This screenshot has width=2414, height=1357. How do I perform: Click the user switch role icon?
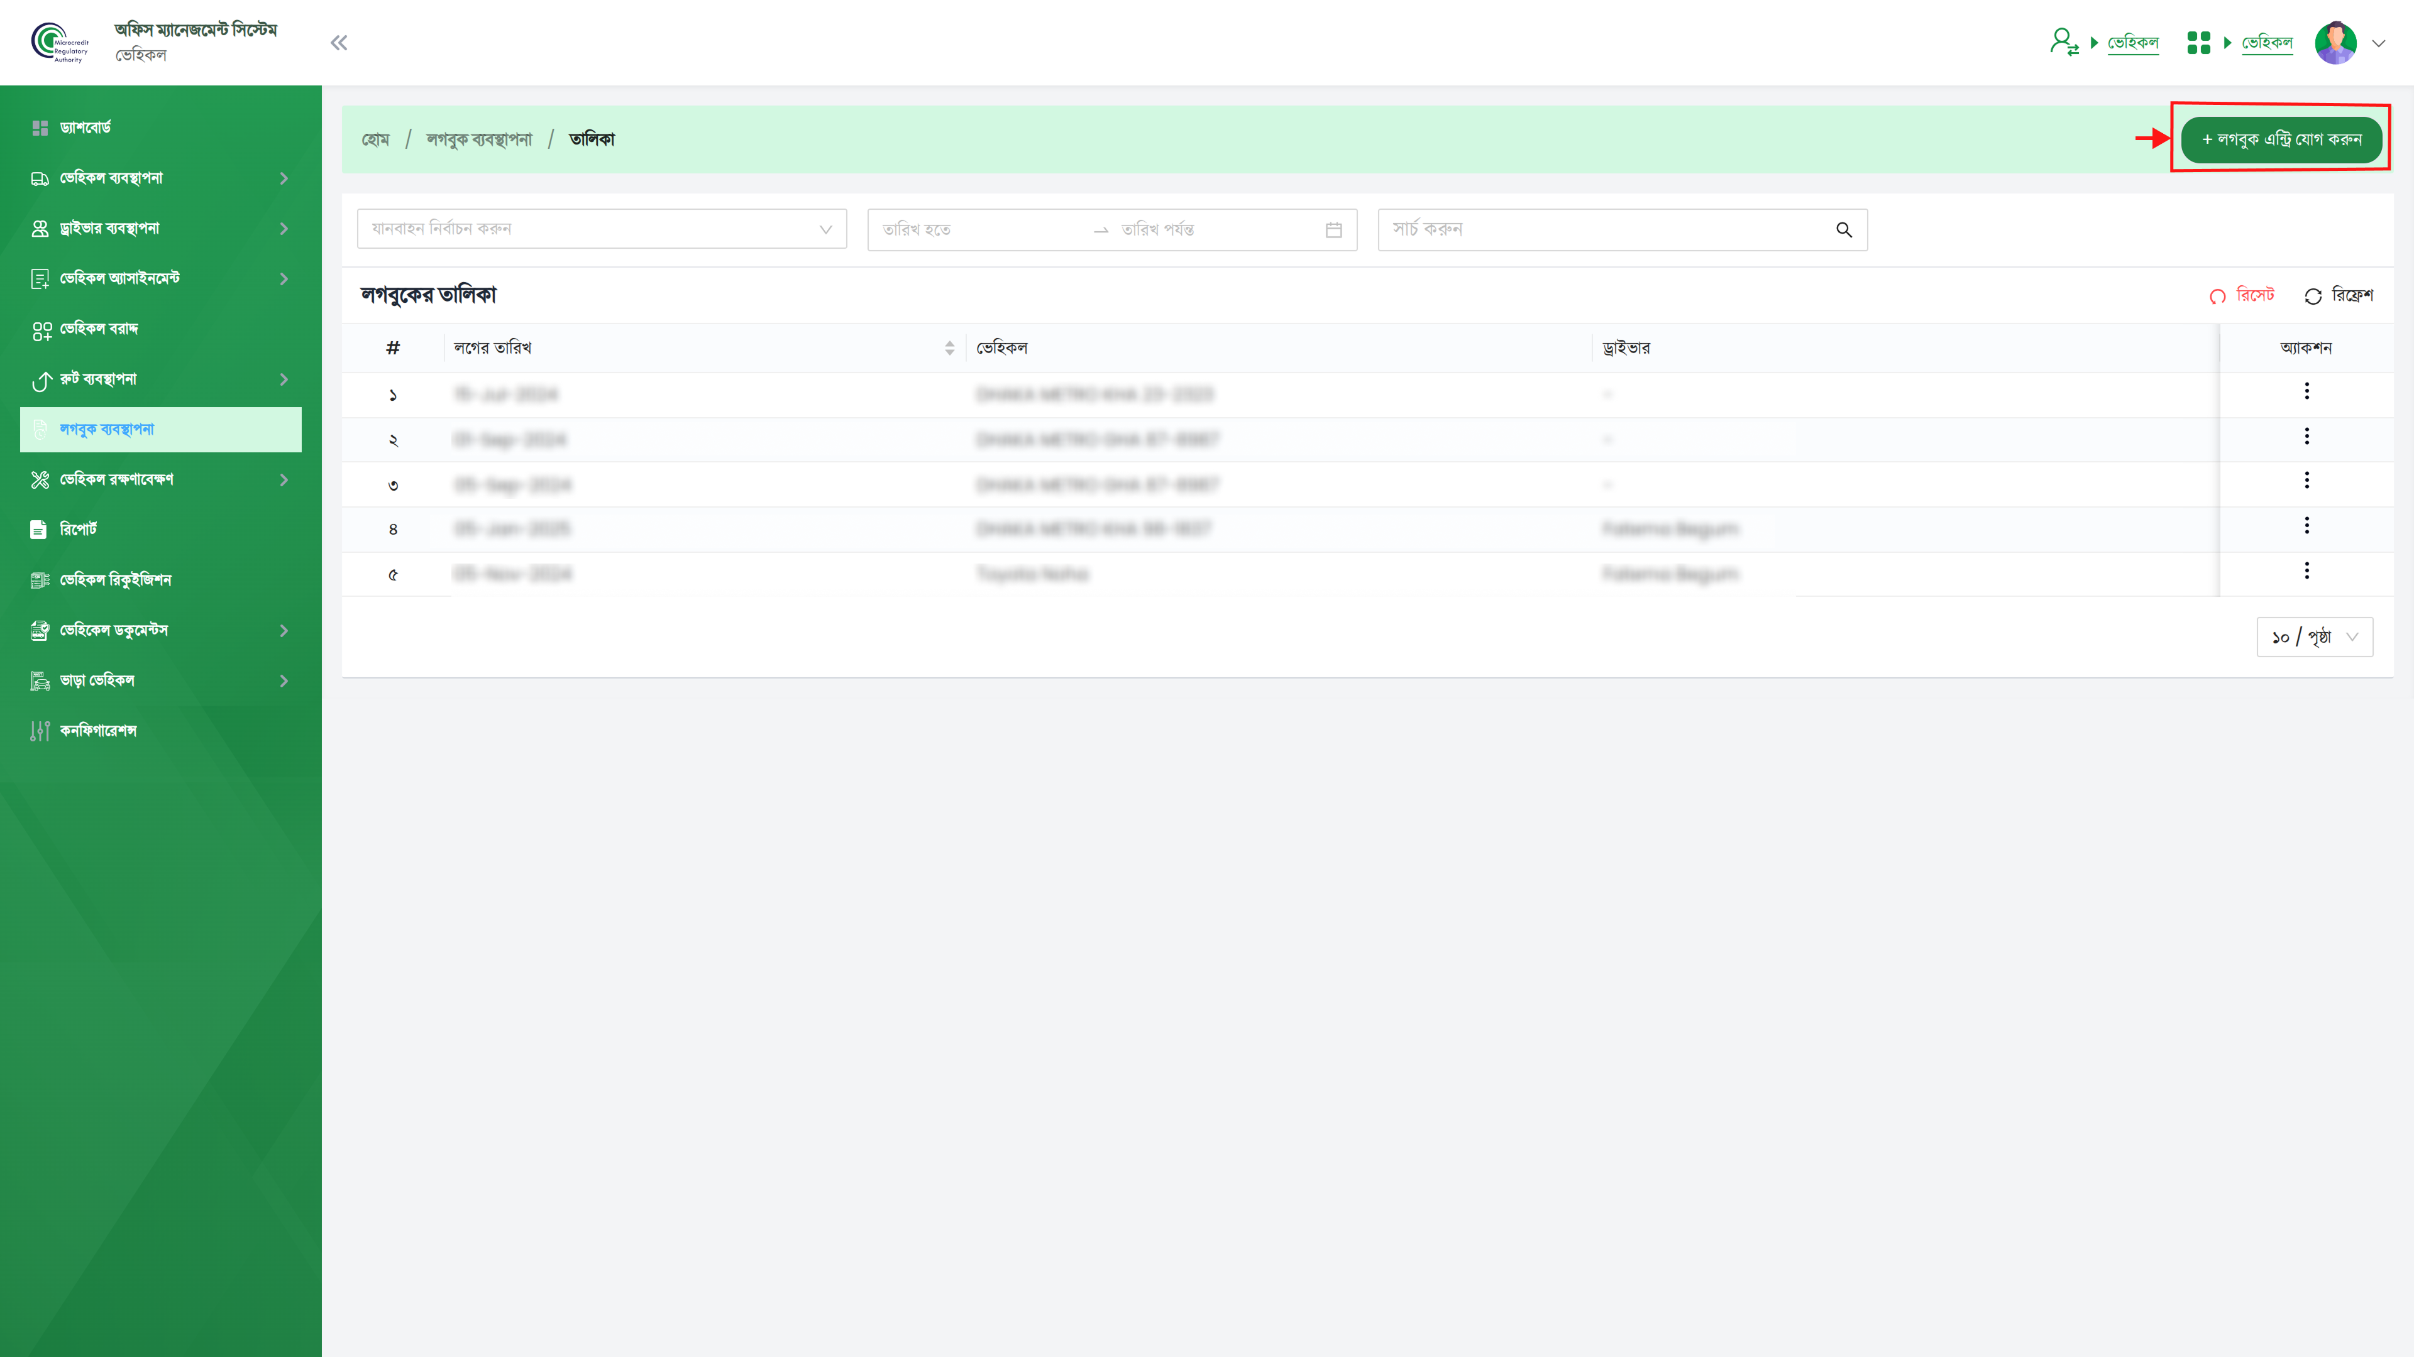pyautogui.click(x=2063, y=42)
